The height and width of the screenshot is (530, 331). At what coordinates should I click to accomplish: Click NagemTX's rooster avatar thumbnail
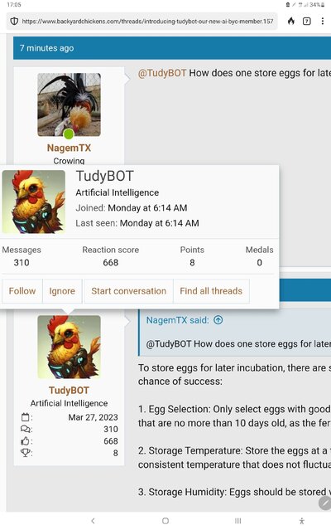[69, 105]
